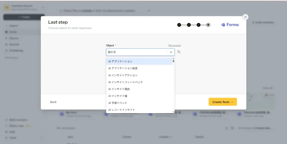Click the current fourth step indicator
Image resolution: width=287 pixels, height=144 pixels.
tap(208, 25)
